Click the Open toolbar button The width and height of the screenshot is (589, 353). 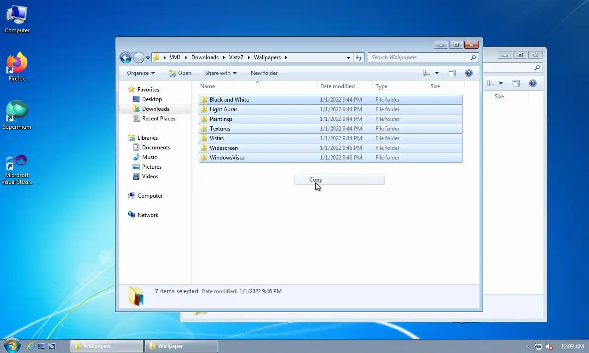pyautogui.click(x=180, y=73)
